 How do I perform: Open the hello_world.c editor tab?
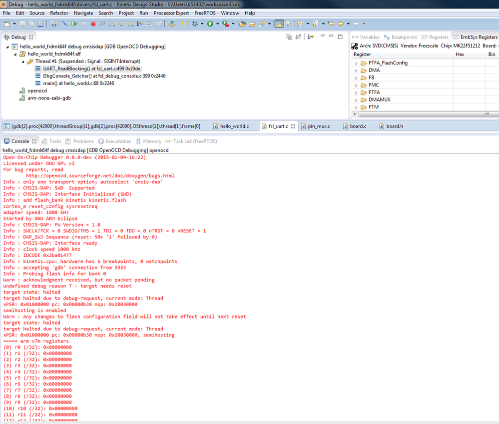(x=231, y=126)
